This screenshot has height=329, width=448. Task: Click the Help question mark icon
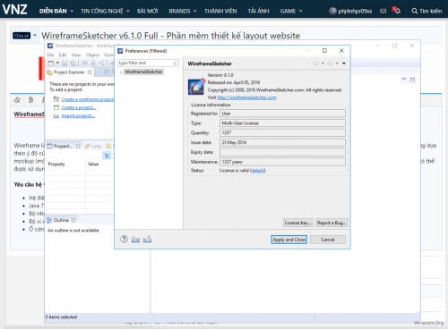pyautogui.click(x=124, y=239)
